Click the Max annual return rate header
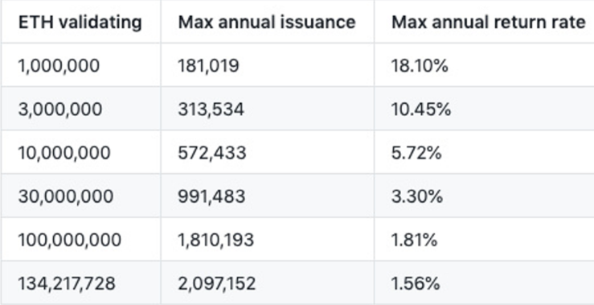Screen dimensions: 594x305 (x=489, y=23)
